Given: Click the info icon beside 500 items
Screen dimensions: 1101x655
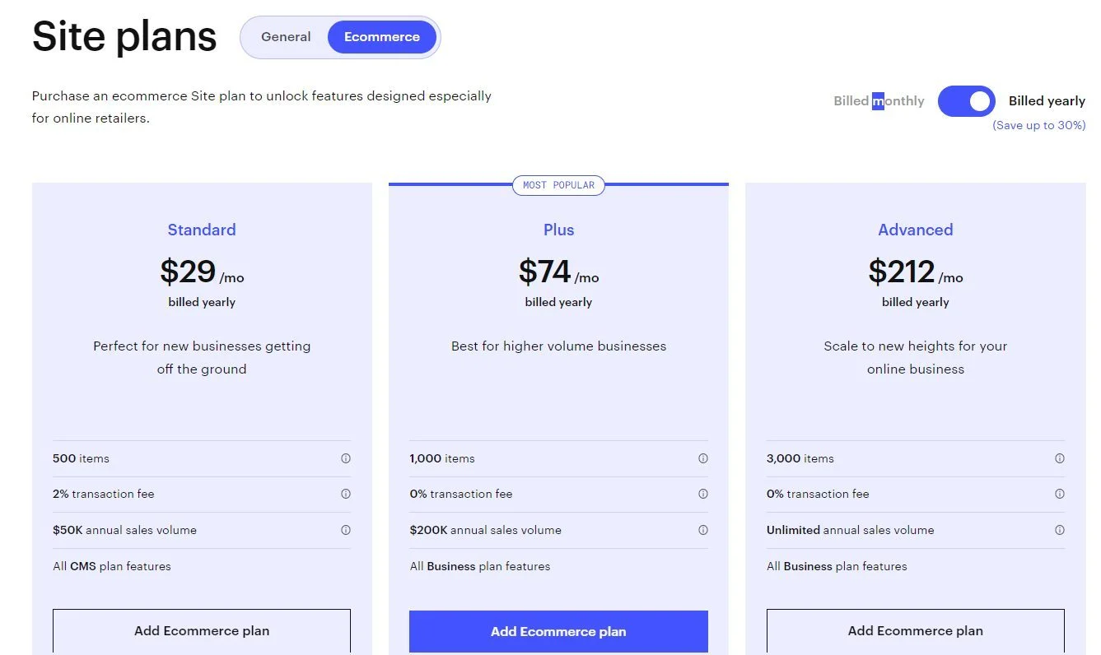Looking at the screenshot, I should tap(346, 458).
